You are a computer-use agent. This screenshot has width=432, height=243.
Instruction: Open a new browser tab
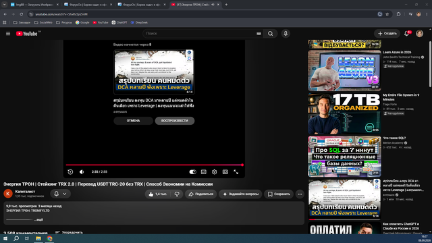pos(226,5)
